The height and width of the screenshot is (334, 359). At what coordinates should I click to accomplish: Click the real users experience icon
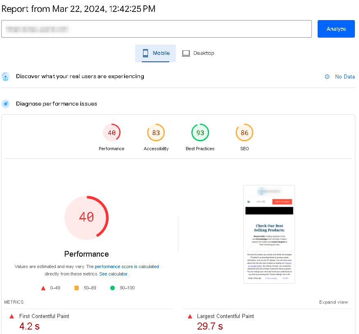point(5,77)
